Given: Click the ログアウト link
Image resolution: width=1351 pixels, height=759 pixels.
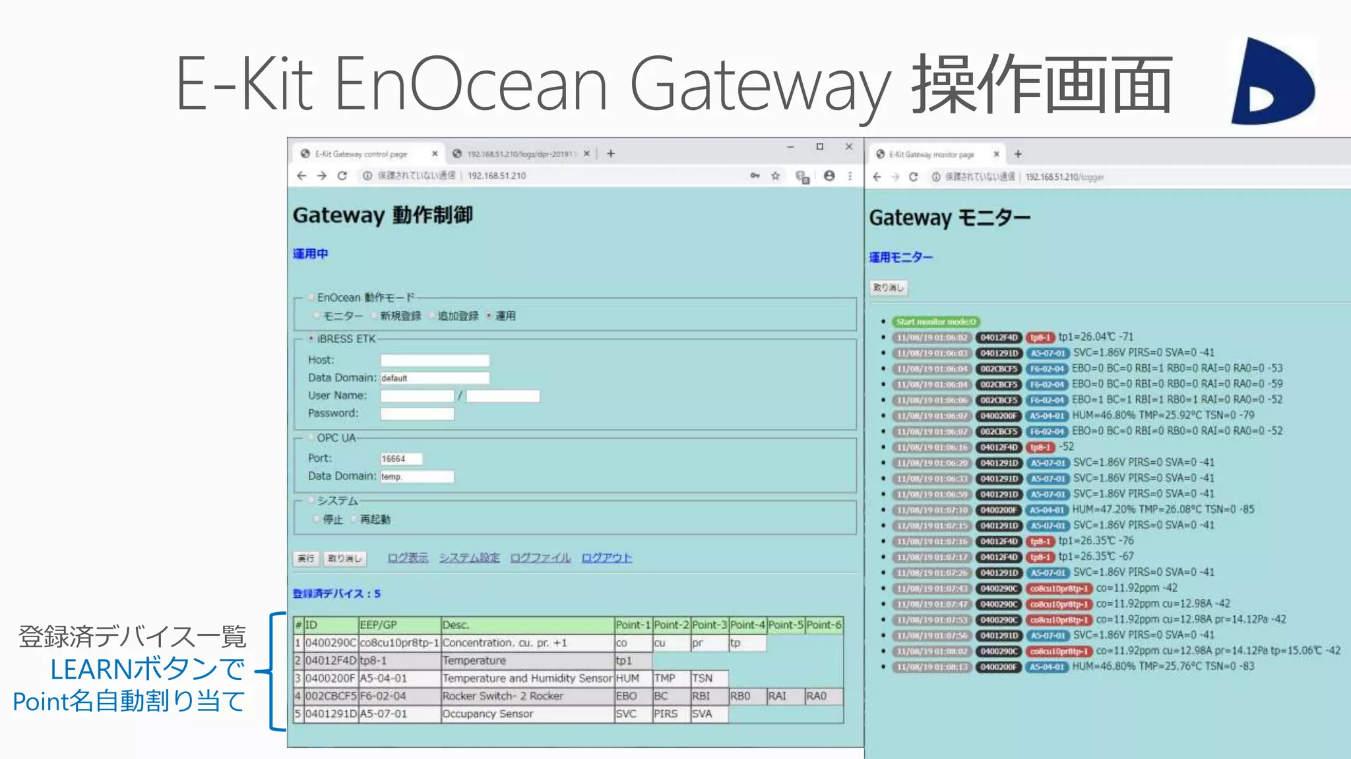Looking at the screenshot, I should [607, 558].
